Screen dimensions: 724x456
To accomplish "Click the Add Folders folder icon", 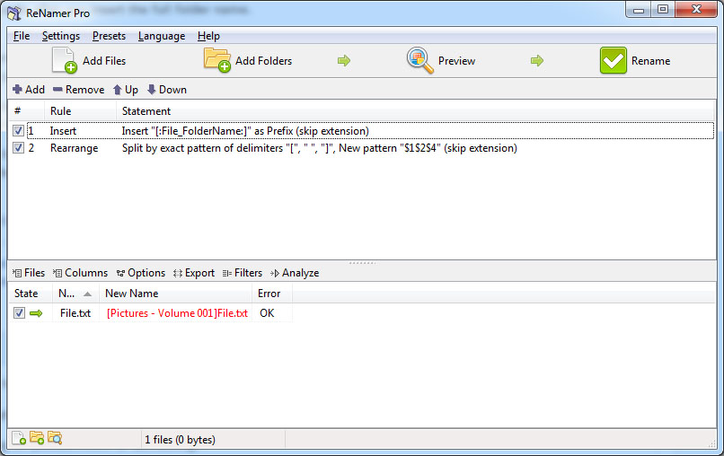I will point(217,60).
